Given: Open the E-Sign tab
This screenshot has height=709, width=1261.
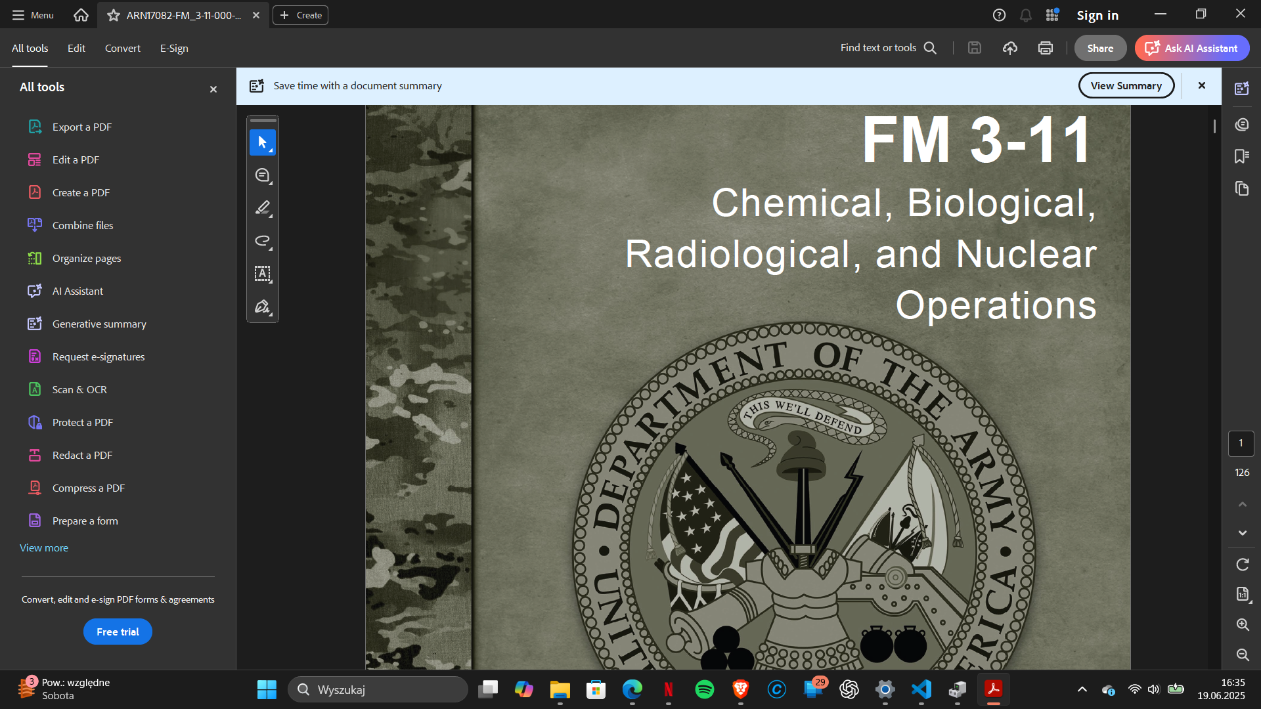Looking at the screenshot, I should click(174, 48).
